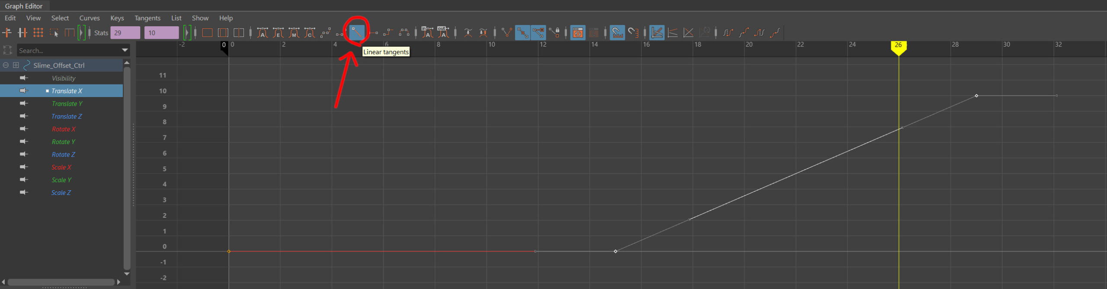Select the Region keys tool
1107x289 pixels.
point(54,32)
